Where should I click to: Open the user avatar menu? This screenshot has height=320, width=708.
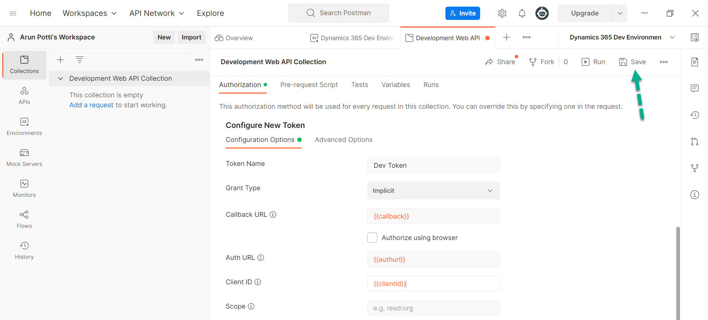tap(542, 13)
